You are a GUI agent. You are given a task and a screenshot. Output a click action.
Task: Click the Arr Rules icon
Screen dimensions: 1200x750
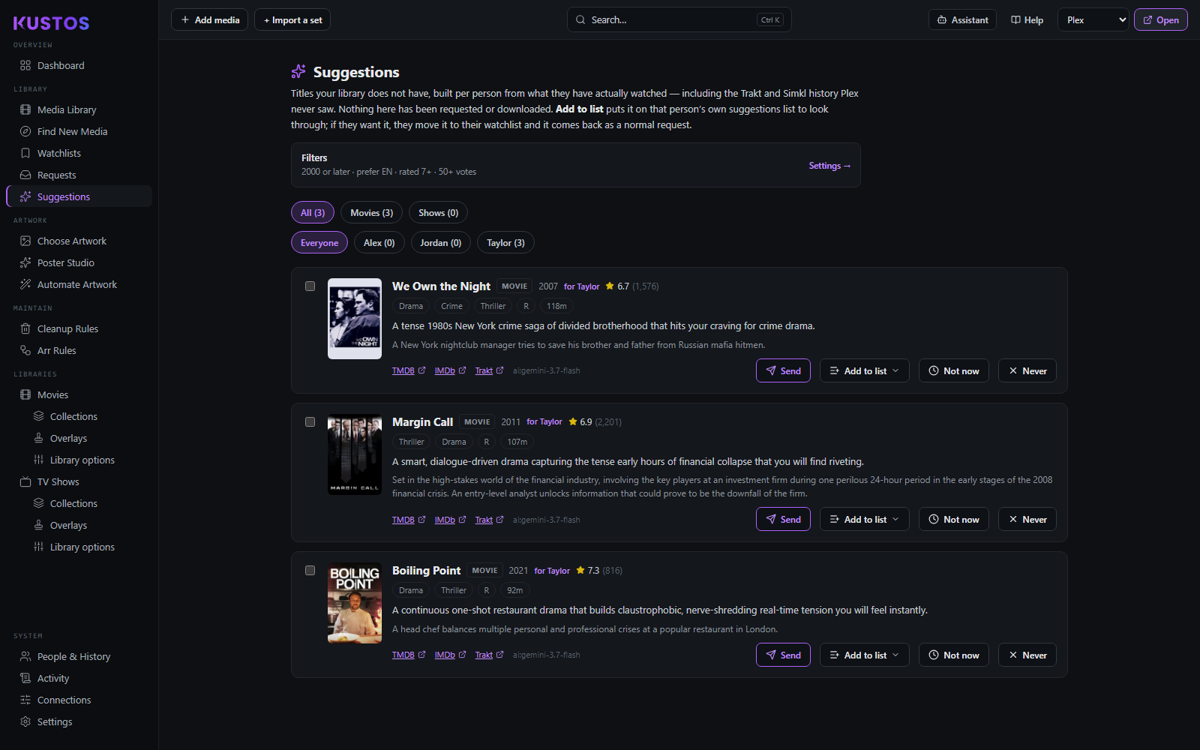pyautogui.click(x=25, y=350)
